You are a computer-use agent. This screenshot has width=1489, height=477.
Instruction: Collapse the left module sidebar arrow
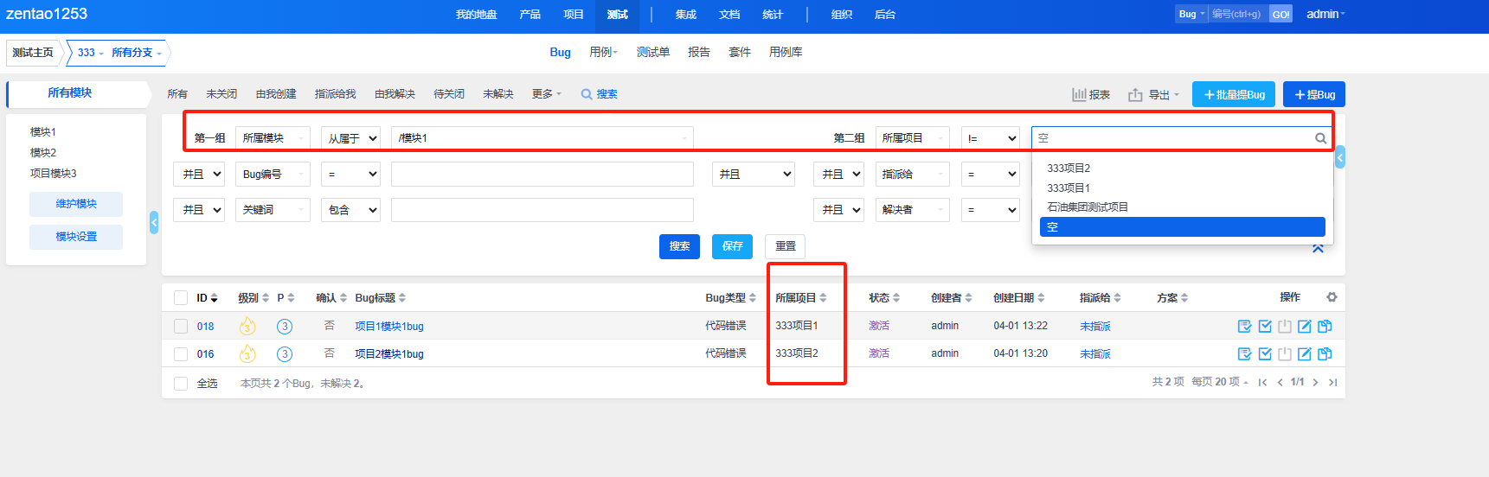(154, 222)
